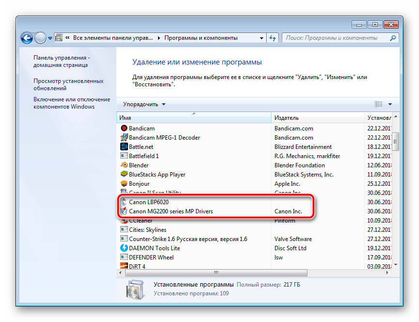The height and width of the screenshot is (322, 419).
Task: Click the Battlefield 1 program icon
Action: point(124,156)
